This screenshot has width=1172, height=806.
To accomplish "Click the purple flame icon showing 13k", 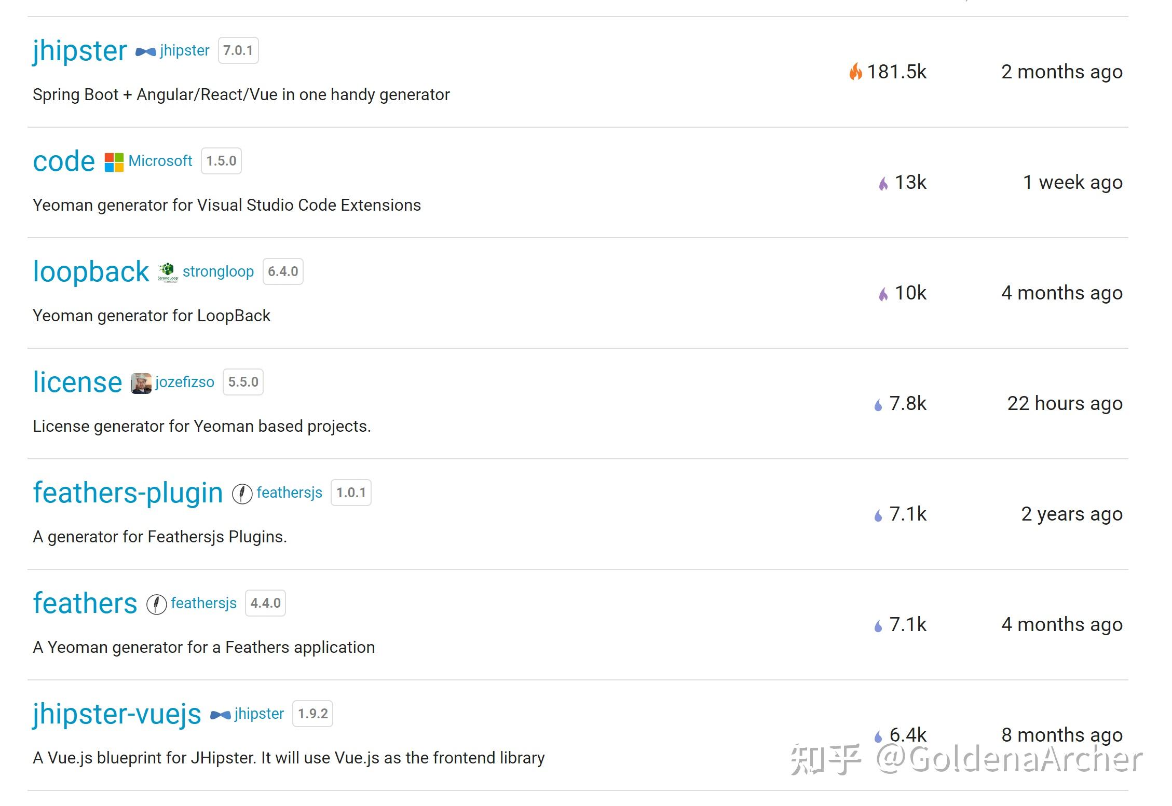I will tap(885, 182).
